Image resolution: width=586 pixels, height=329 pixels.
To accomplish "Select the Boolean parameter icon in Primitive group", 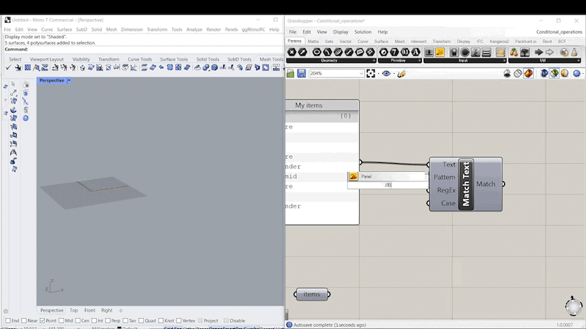I will pos(383,52).
